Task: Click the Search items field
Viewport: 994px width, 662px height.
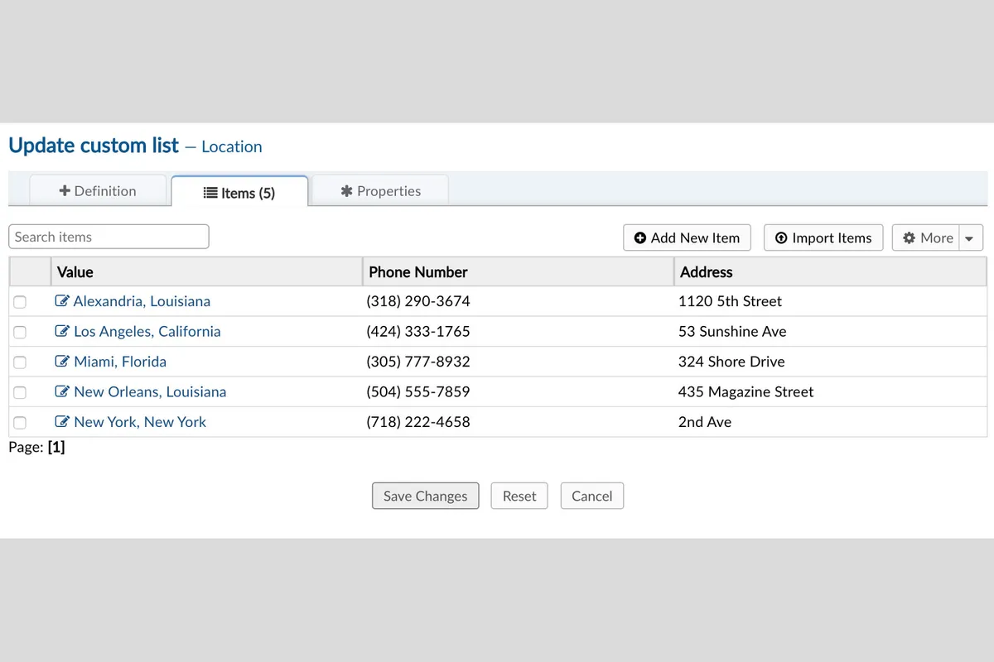Action: pyautogui.click(x=109, y=237)
